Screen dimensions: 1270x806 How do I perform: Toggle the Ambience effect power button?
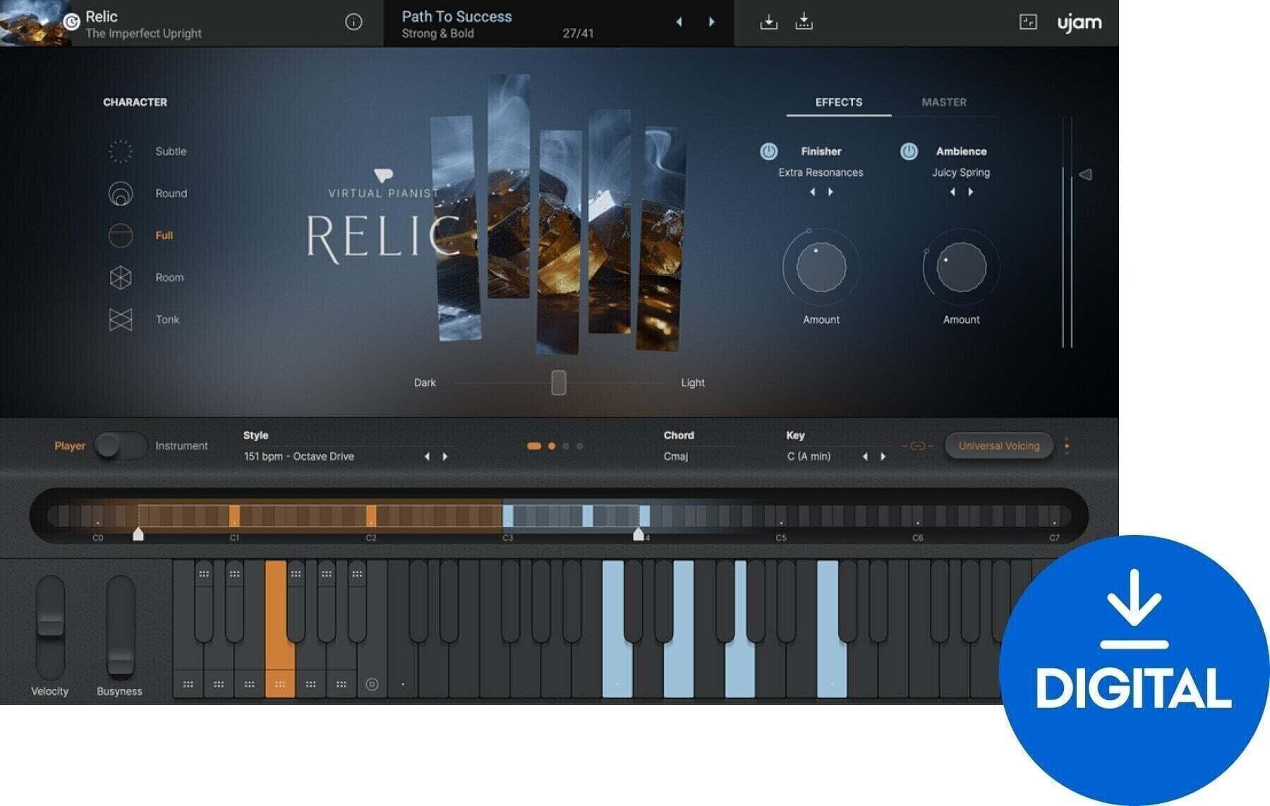click(909, 151)
